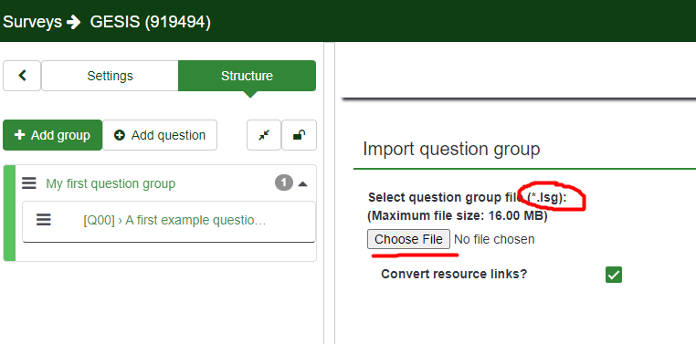Click the Add question button
The width and height of the screenshot is (696, 344).
pos(160,135)
